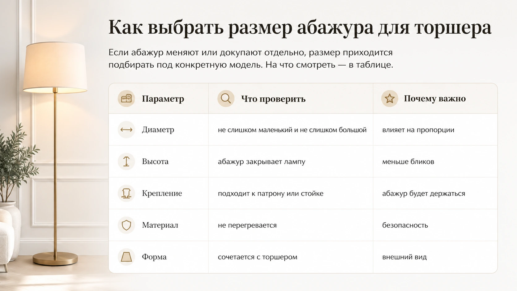517x291 pixels.
Task: Click the shield icon for Материал
Action: 126,225
